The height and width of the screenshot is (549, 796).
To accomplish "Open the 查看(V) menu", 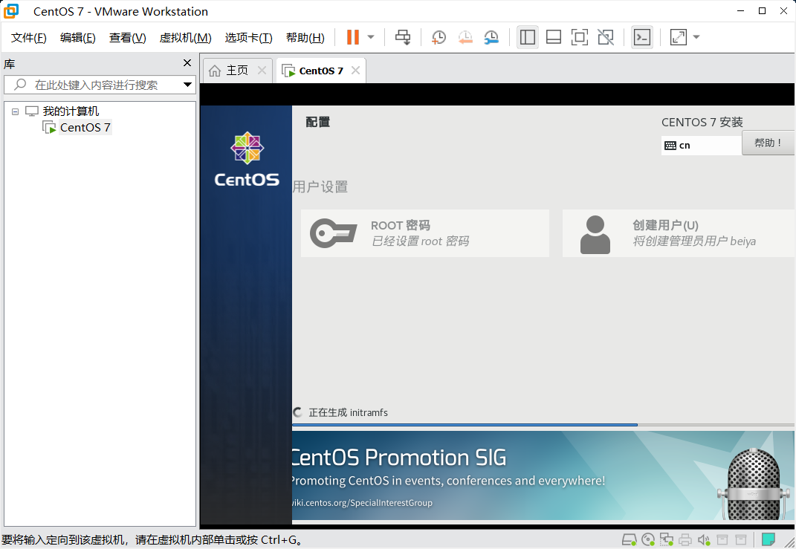I will tap(127, 38).
